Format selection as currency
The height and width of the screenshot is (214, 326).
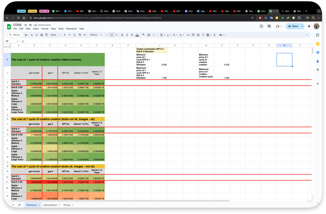(x=65, y=35)
